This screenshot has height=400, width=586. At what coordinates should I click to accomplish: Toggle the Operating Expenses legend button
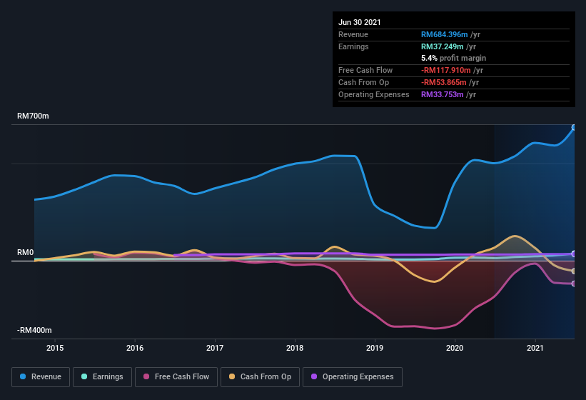click(x=353, y=377)
